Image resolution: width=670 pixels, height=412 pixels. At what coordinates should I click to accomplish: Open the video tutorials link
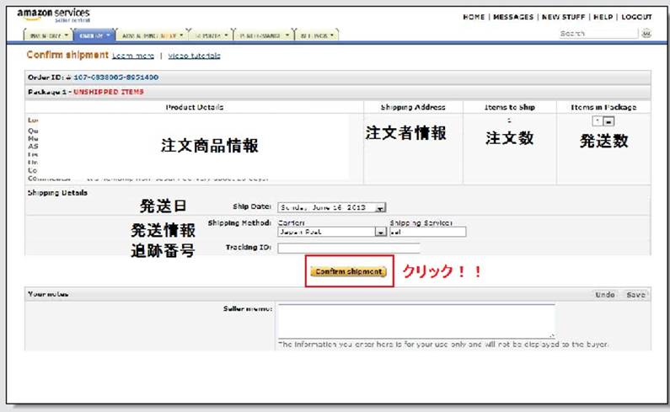point(194,56)
